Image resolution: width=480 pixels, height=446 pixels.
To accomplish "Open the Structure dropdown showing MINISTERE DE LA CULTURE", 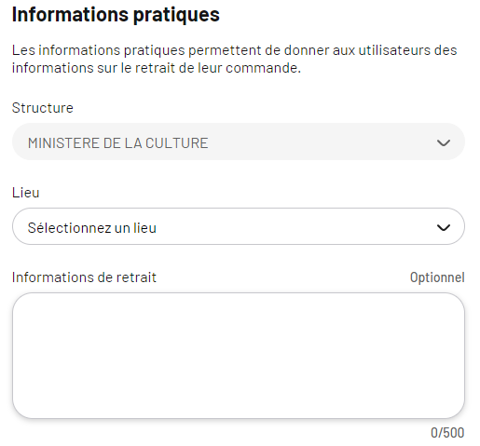I will 239,142.
